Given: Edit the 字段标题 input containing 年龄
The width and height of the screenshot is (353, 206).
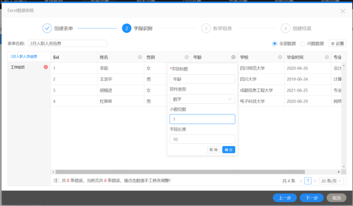Looking at the screenshot, I should [x=202, y=79].
